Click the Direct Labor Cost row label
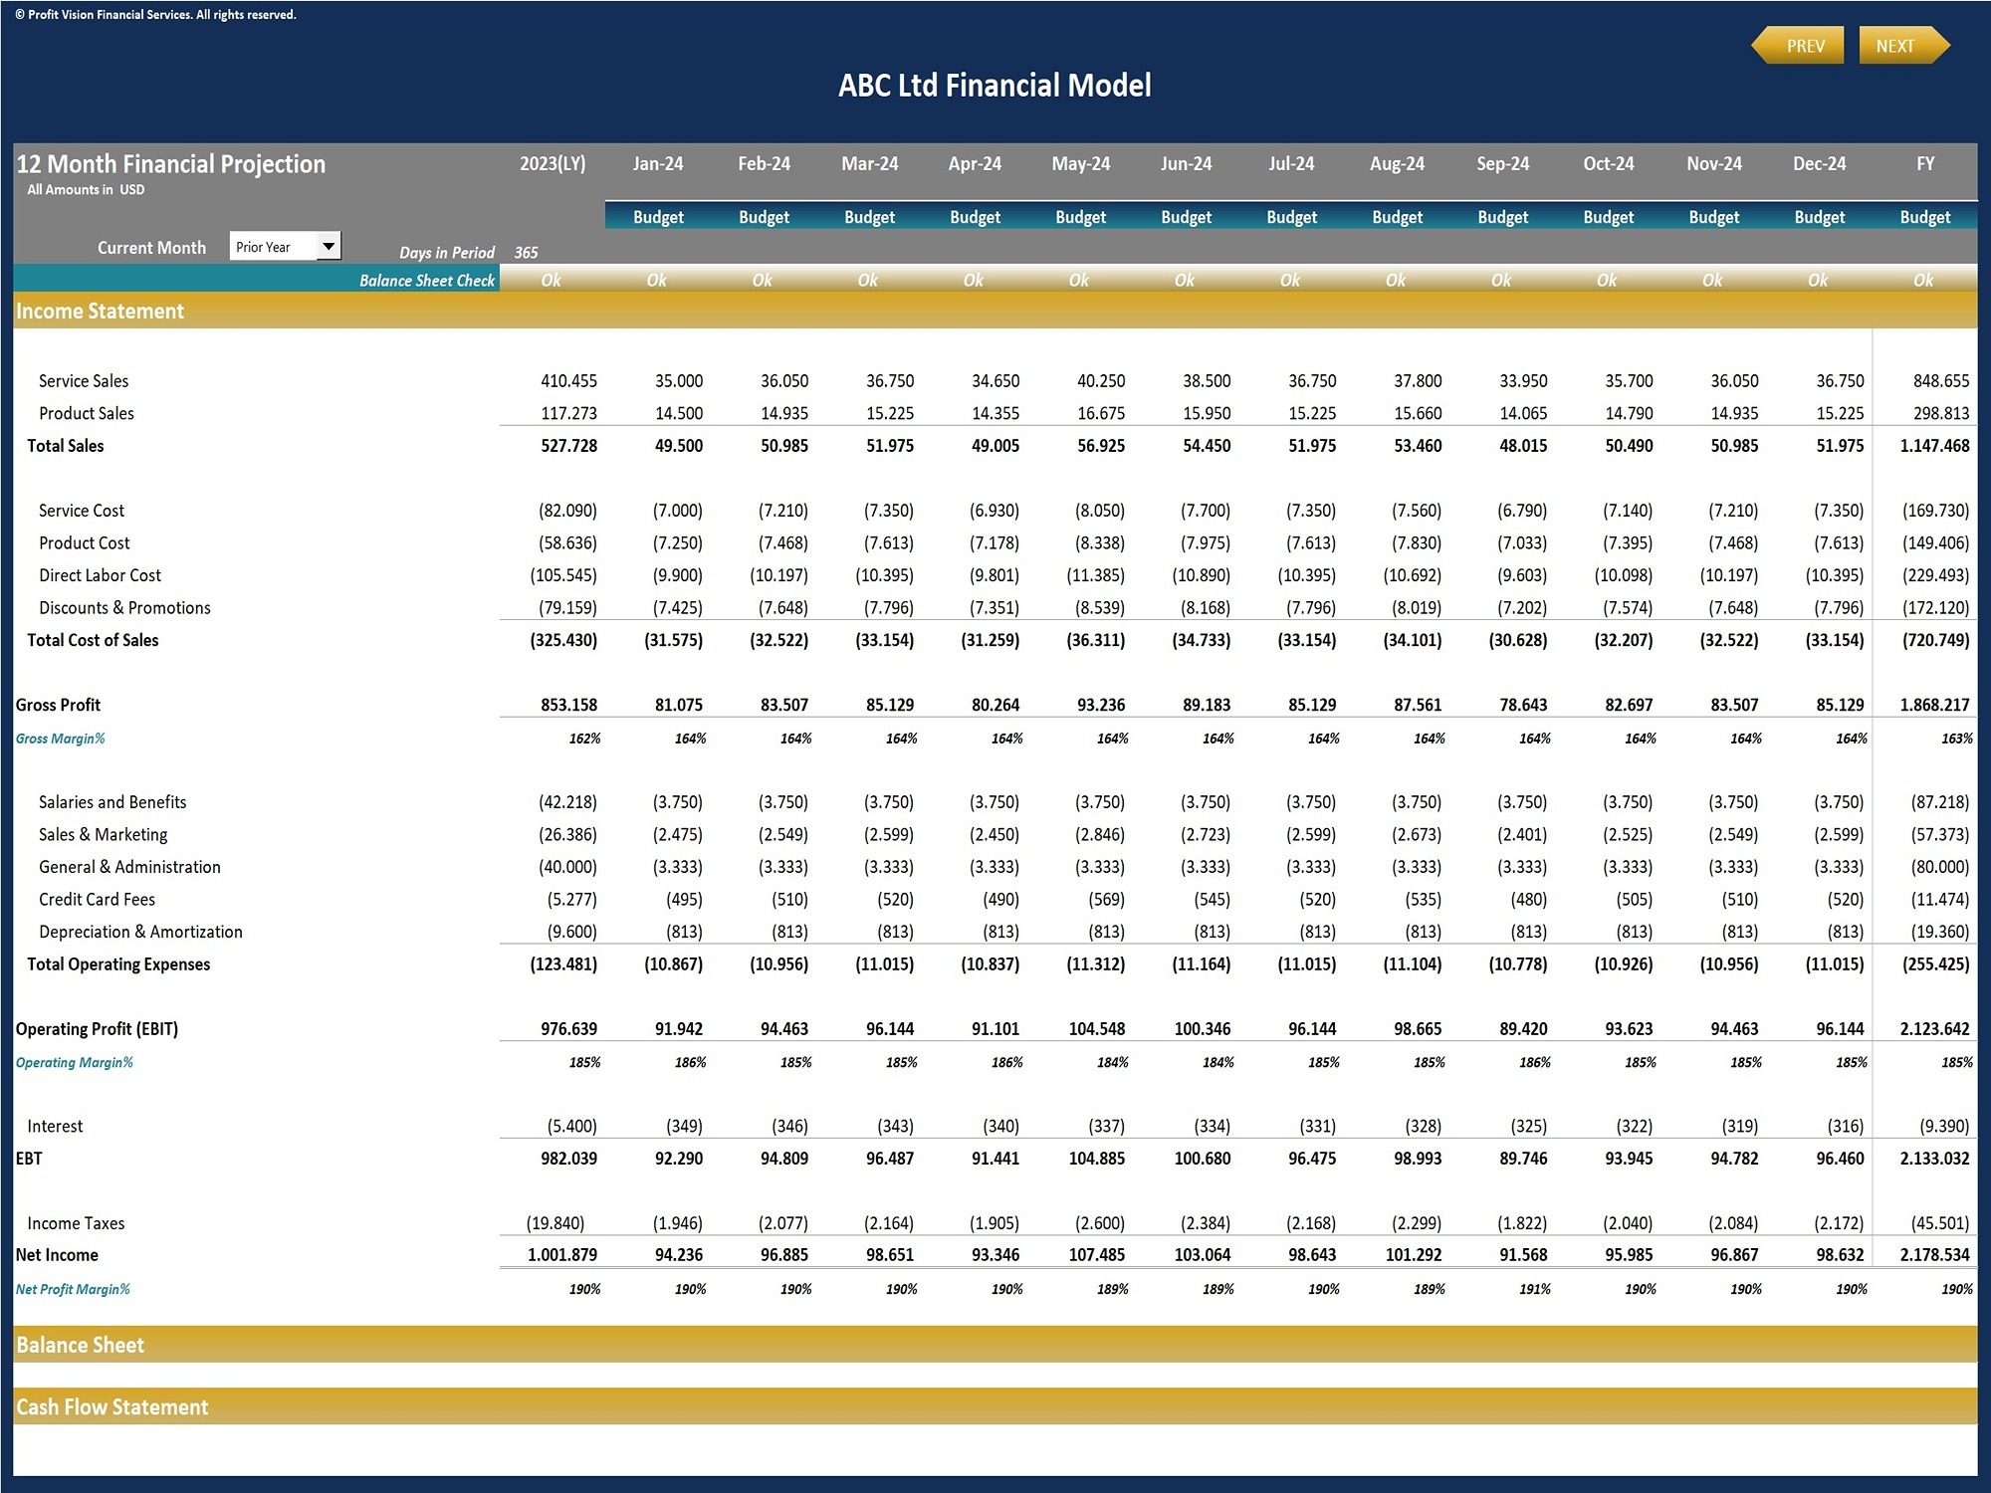This screenshot has width=1991, height=1493. 100,575
